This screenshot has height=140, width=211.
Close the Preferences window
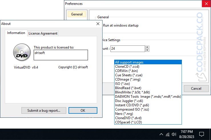click(206, 4)
